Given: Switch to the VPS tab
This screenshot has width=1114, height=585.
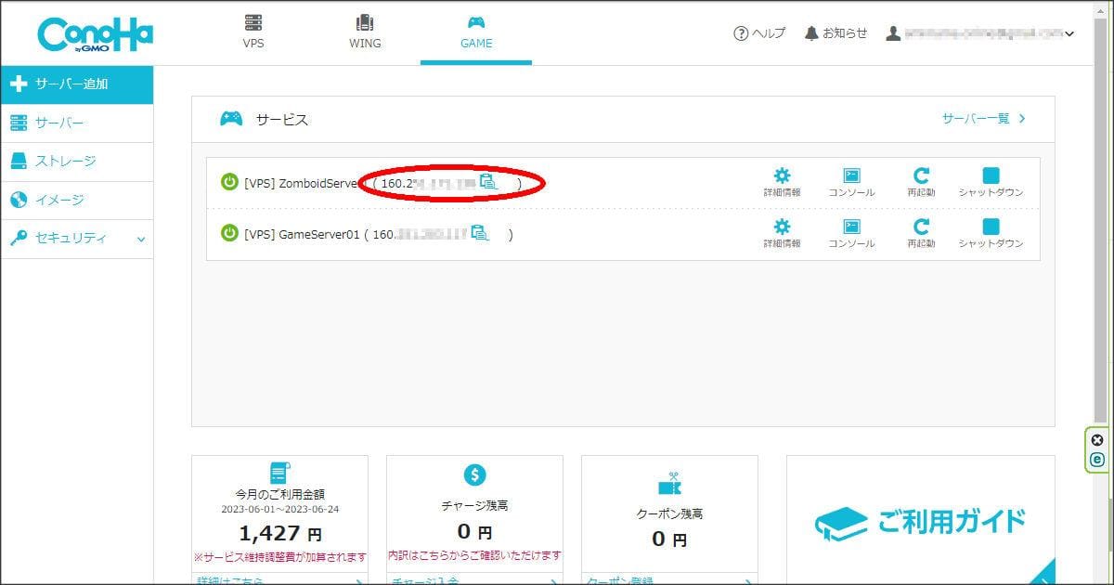Looking at the screenshot, I should point(253,32).
